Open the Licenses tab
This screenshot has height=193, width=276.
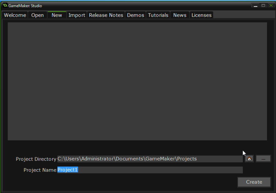pyautogui.click(x=201, y=15)
